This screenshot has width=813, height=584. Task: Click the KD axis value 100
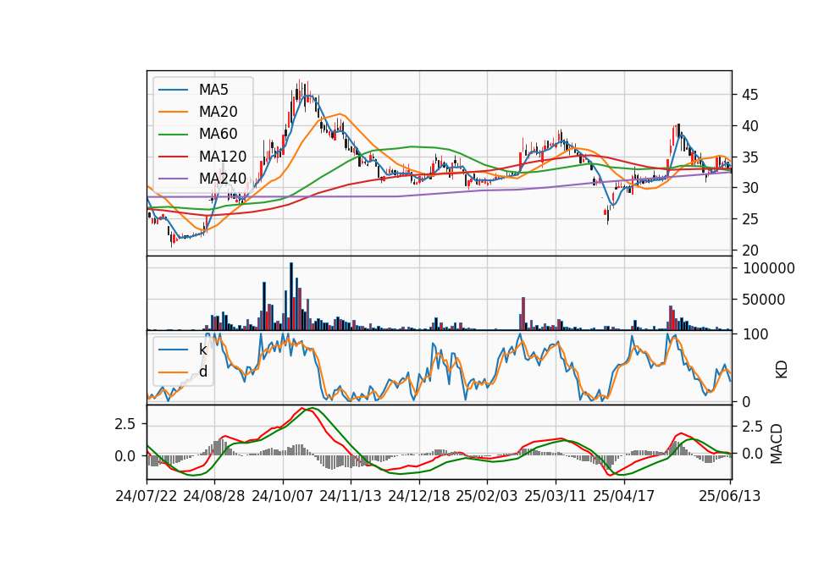pyautogui.click(x=755, y=334)
